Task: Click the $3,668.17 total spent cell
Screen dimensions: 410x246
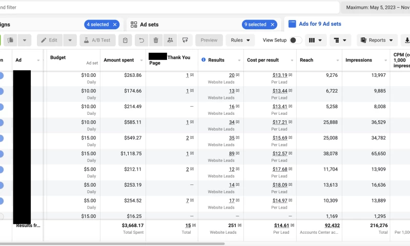Action: [133, 225]
